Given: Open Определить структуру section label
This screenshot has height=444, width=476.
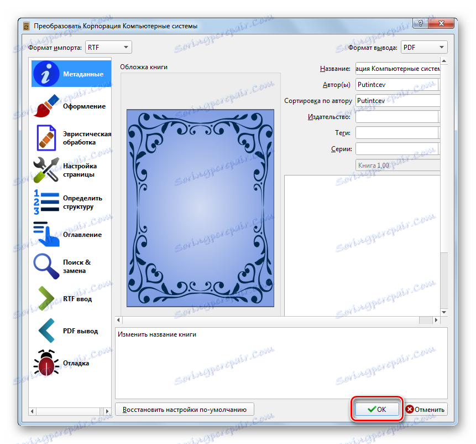Looking at the screenshot, I should tap(82, 203).
